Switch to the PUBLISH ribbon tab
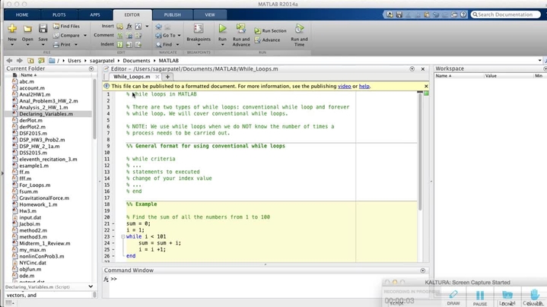Viewport: 547px width, 307px height. point(173,15)
